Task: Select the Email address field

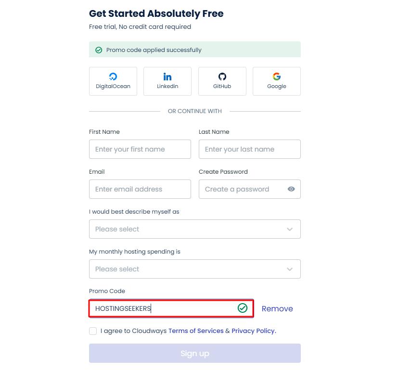Action: click(x=140, y=189)
